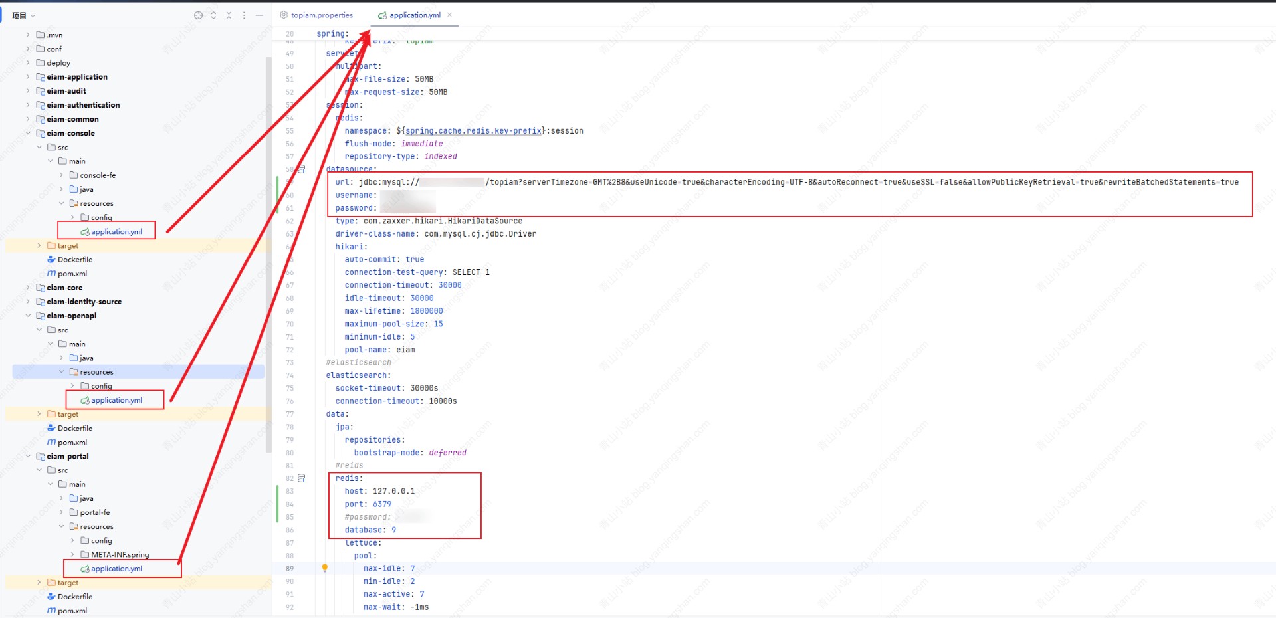Click 'driver-class-name: com.mysql.cj.jdbc.Driver' line

(436, 234)
